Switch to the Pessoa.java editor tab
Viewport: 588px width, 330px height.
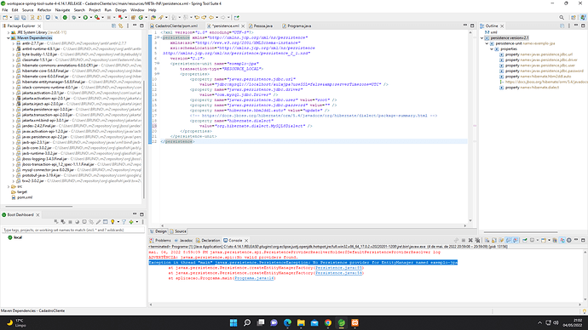[x=262, y=26]
